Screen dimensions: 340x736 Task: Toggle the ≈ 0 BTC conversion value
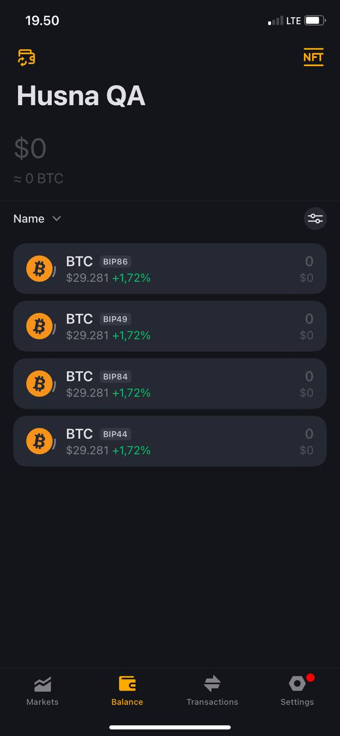pos(39,179)
